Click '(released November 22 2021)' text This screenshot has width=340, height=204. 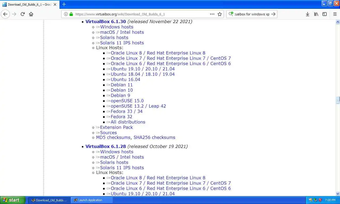coord(160,22)
